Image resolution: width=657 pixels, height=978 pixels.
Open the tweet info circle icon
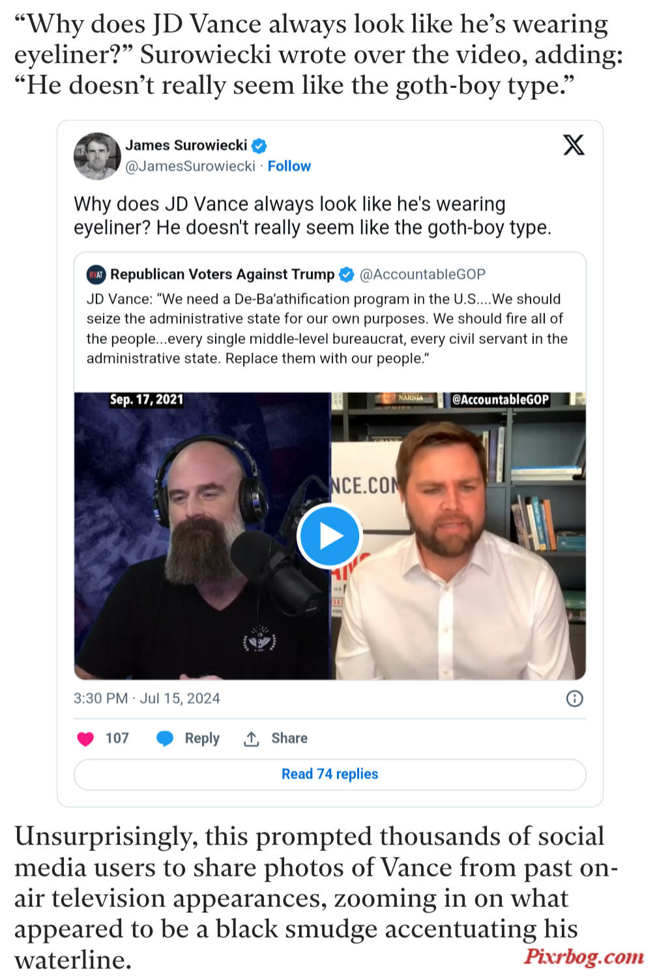[574, 698]
